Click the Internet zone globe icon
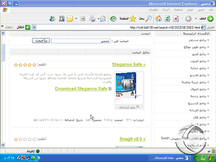Viewport: 216px width, 162px height. pos(37,151)
